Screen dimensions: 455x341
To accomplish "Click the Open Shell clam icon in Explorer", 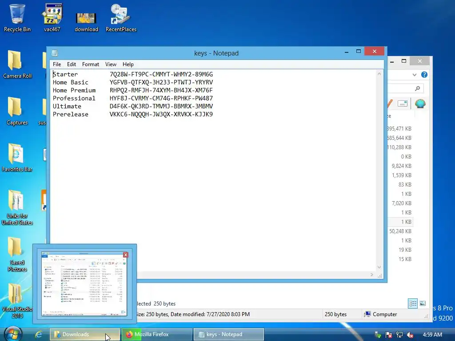I will [x=420, y=103].
